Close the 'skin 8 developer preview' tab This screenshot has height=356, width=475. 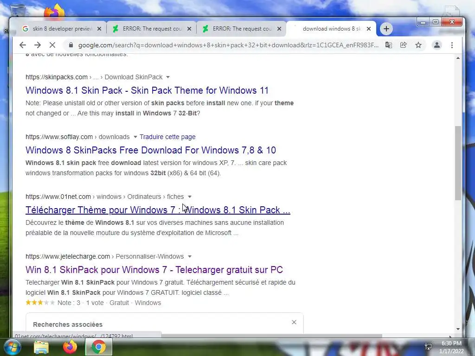99,29
